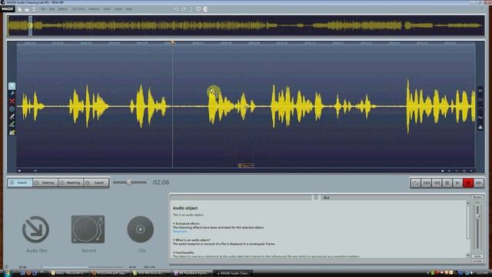
Task: Switch to the Cleaning tab
Action: click(x=45, y=182)
